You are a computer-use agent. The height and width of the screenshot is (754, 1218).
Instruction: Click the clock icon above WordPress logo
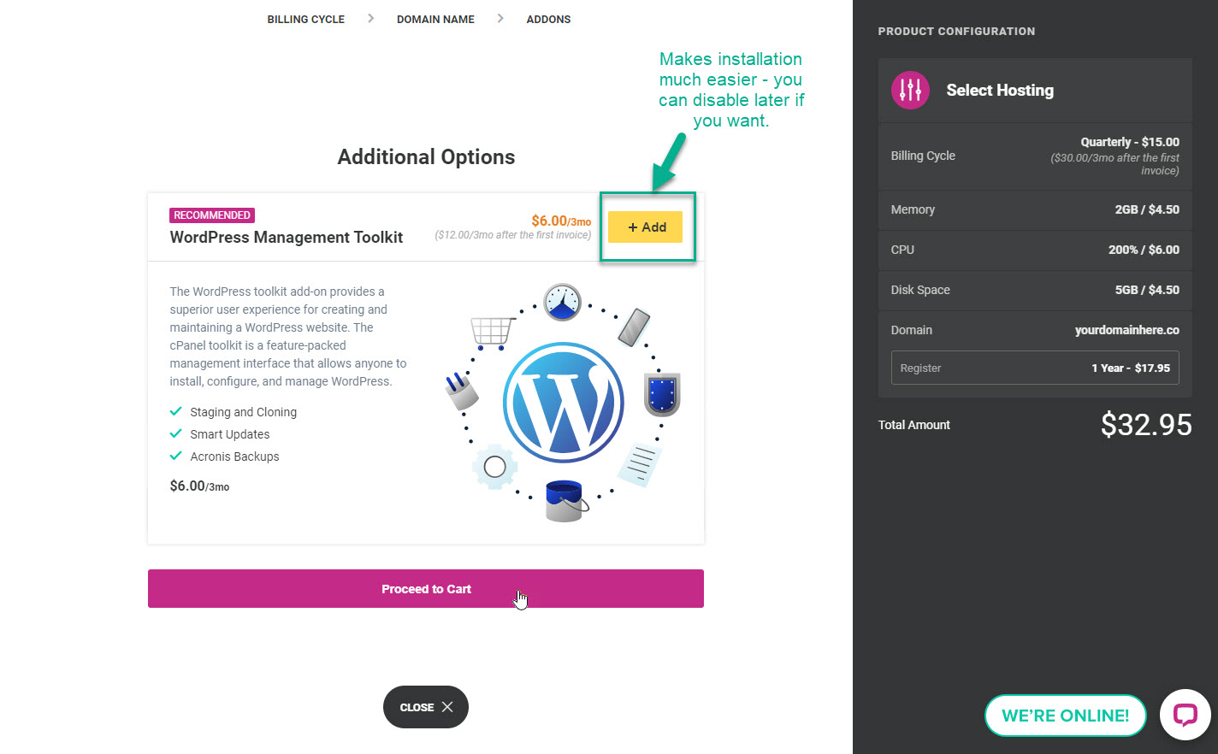[x=562, y=302]
